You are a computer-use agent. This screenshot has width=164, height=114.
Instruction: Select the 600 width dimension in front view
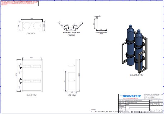[x=31, y=58]
